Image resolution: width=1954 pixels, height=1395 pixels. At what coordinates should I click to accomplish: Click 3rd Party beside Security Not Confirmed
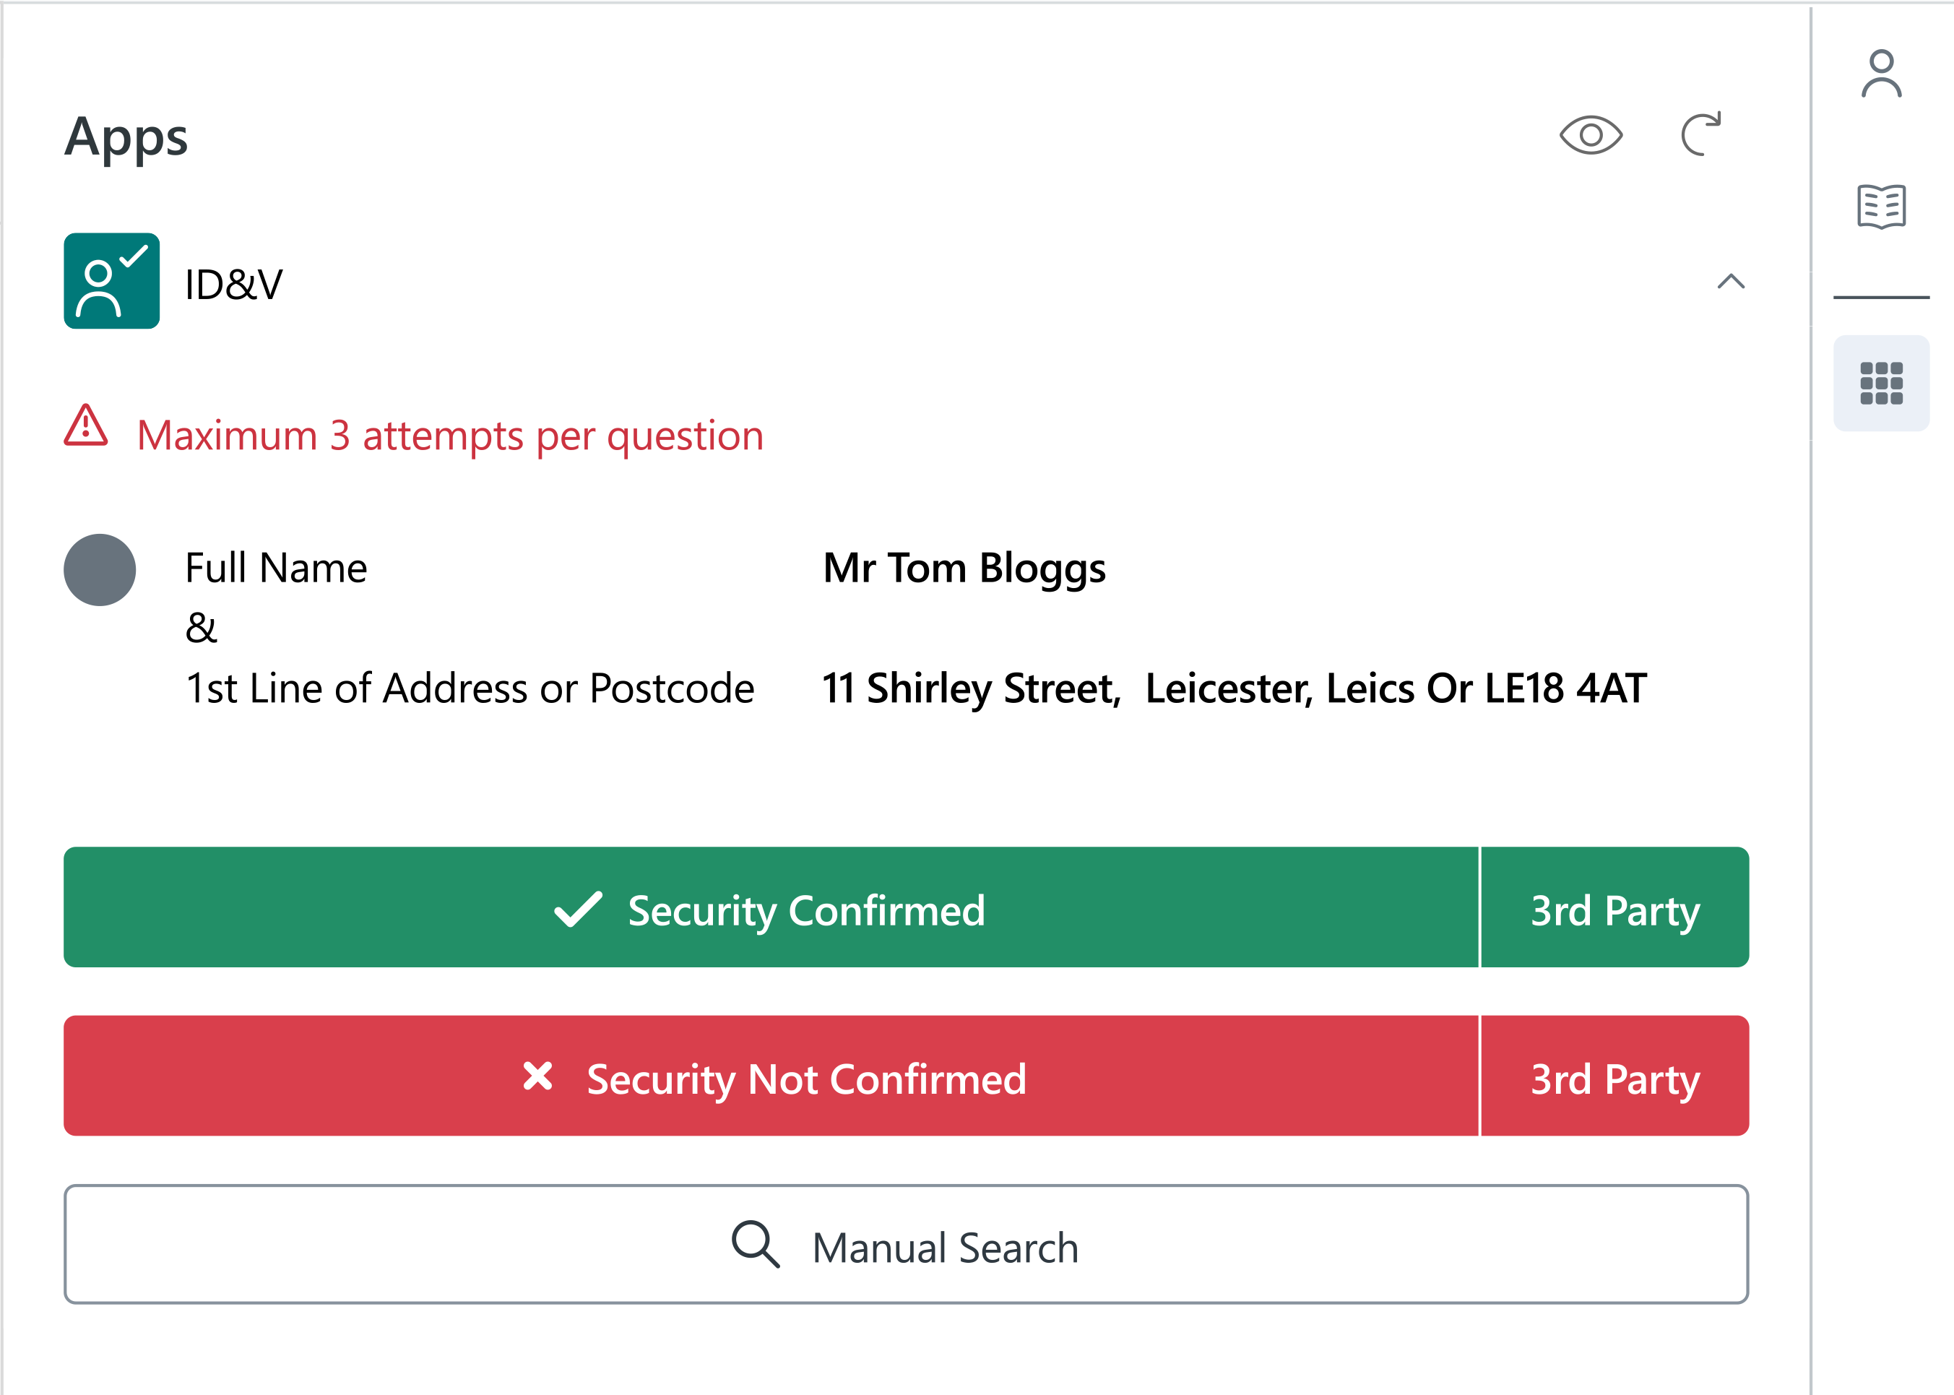tap(1614, 1076)
